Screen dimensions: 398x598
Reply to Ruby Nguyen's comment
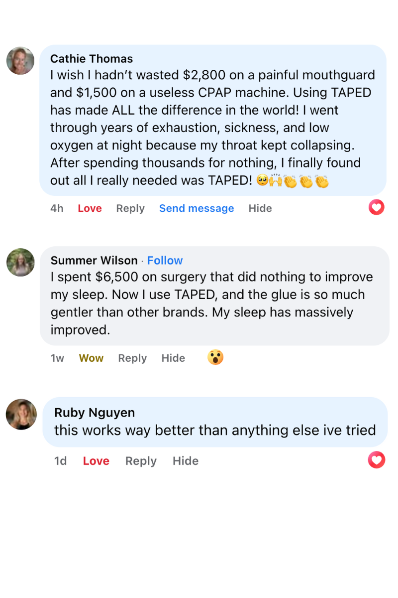coord(141,461)
